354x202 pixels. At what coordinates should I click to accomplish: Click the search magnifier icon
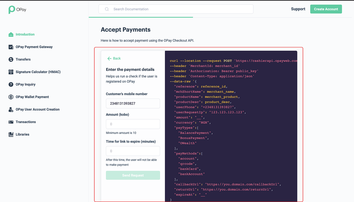(x=107, y=9)
